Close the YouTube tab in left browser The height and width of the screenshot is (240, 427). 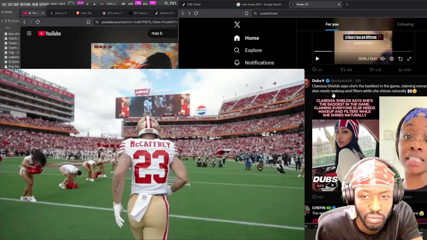coord(43,13)
